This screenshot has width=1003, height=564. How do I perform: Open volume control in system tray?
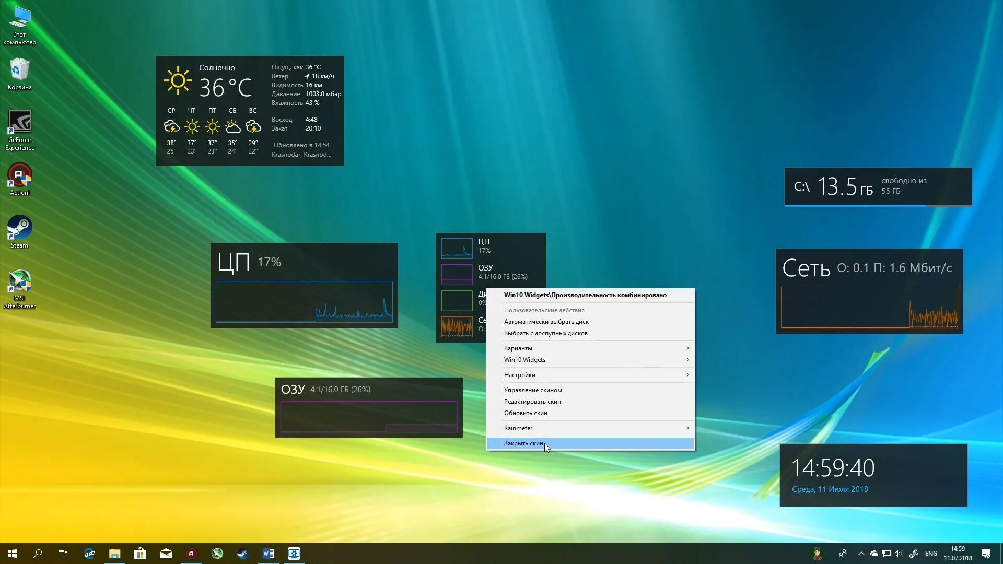tap(899, 554)
